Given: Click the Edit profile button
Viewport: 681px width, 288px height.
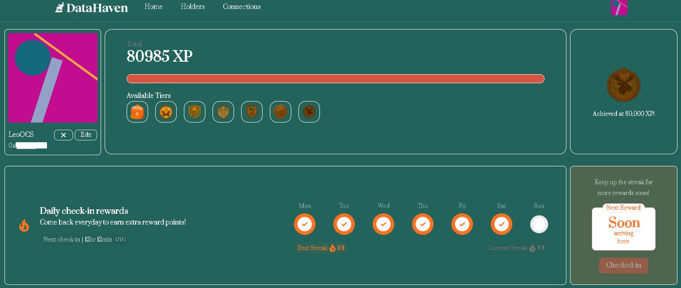Looking at the screenshot, I should (86, 135).
